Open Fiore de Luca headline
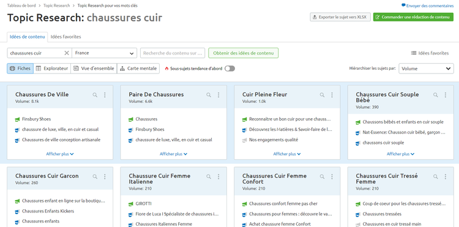 click(177, 214)
